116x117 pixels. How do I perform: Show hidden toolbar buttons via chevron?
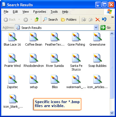pyautogui.click(x=112, y=17)
